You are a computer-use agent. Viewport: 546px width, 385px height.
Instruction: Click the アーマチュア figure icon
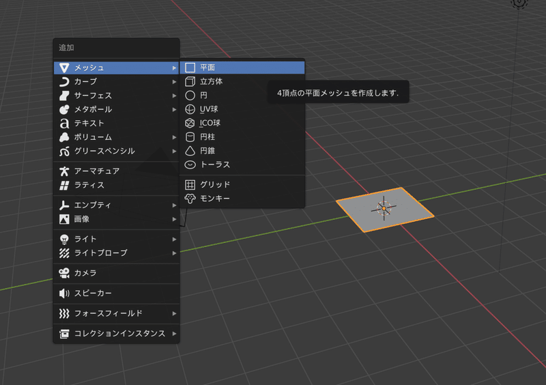[64, 171]
